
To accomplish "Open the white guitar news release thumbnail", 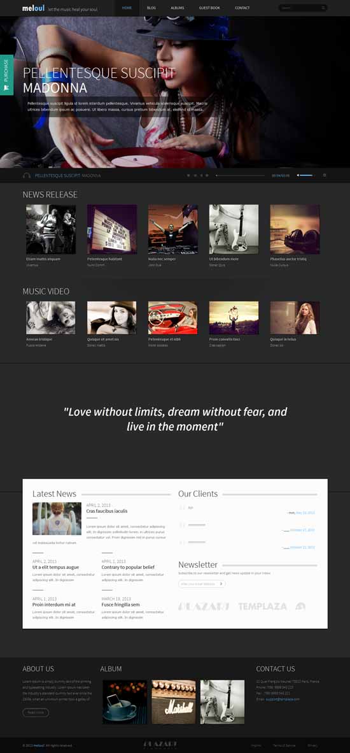I will [x=234, y=229].
